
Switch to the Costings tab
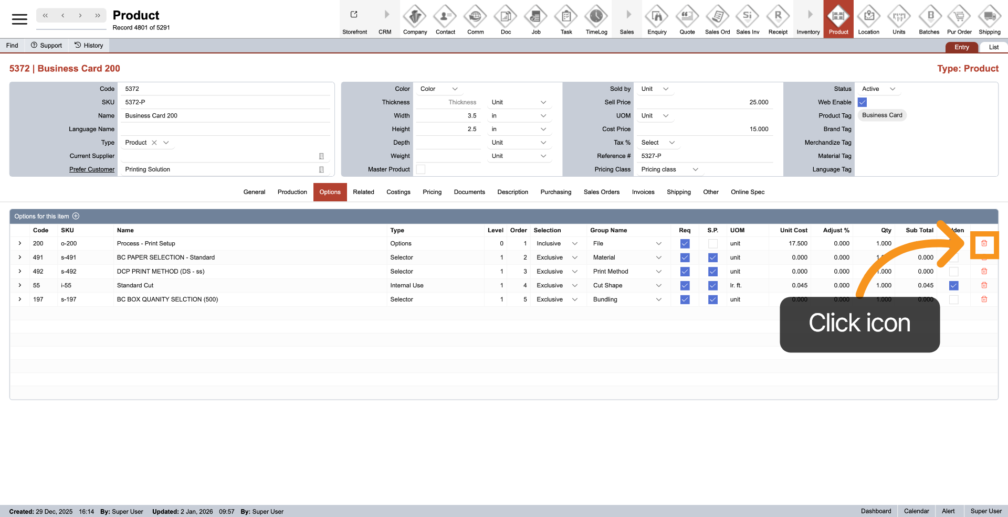click(398, 192)
